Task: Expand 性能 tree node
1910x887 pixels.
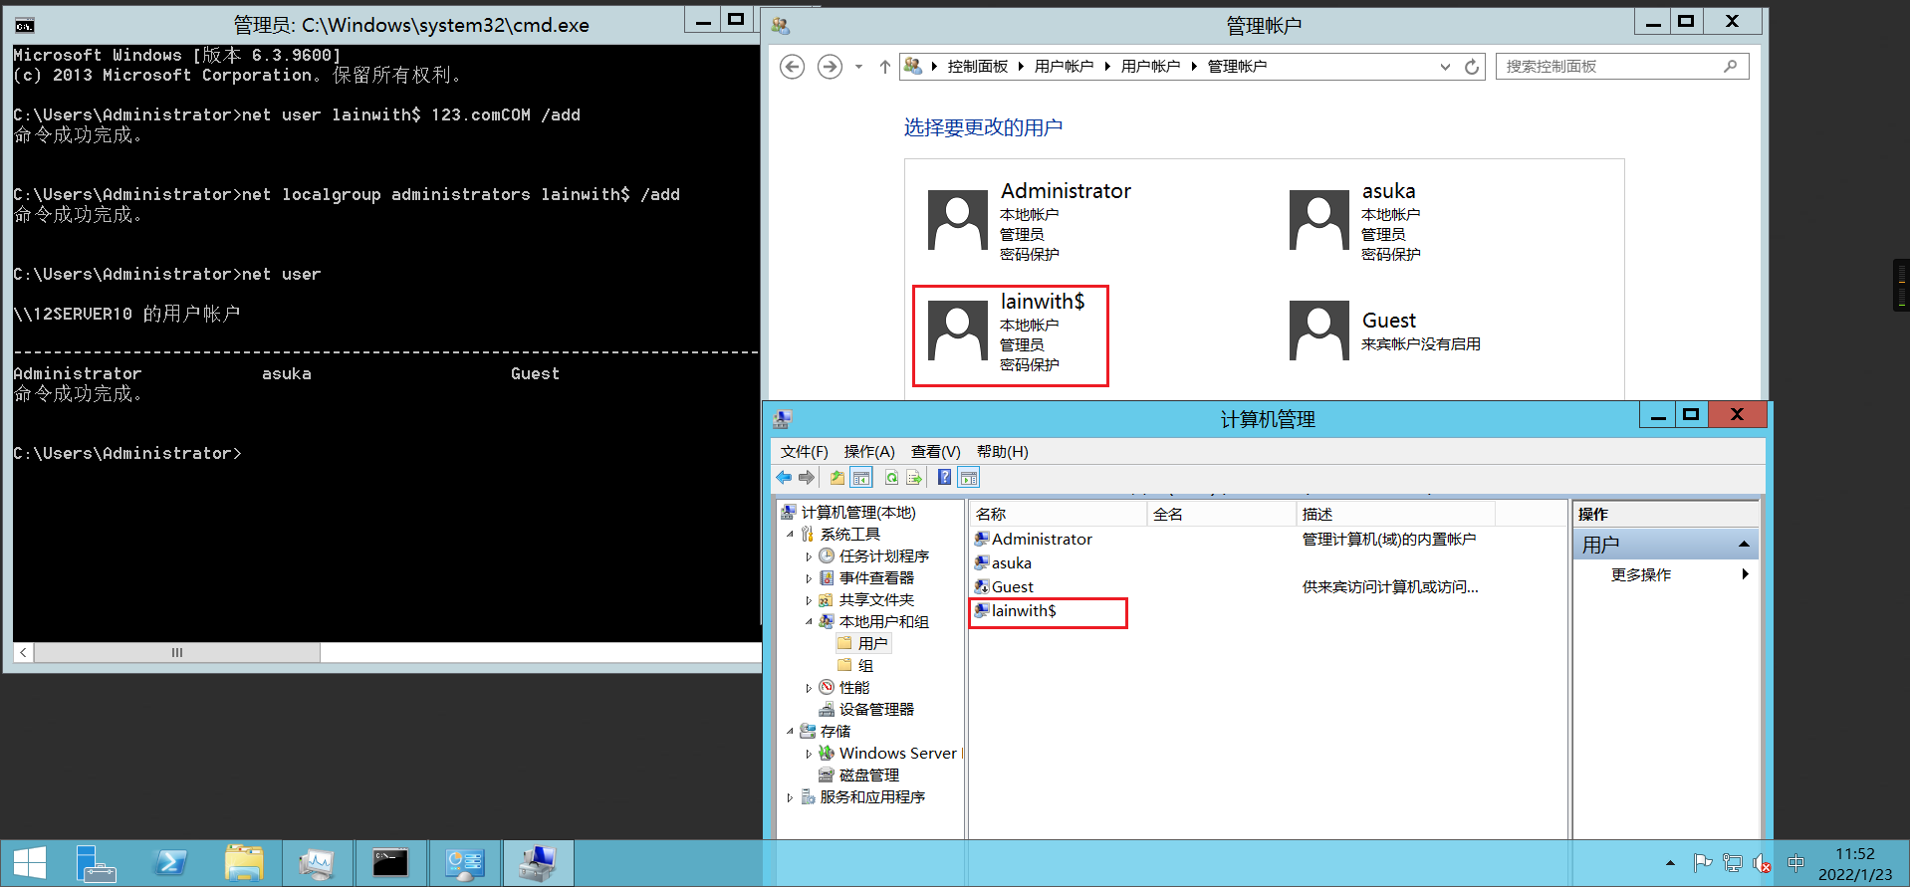Action: pyautogui.click(x=809, y=688)
